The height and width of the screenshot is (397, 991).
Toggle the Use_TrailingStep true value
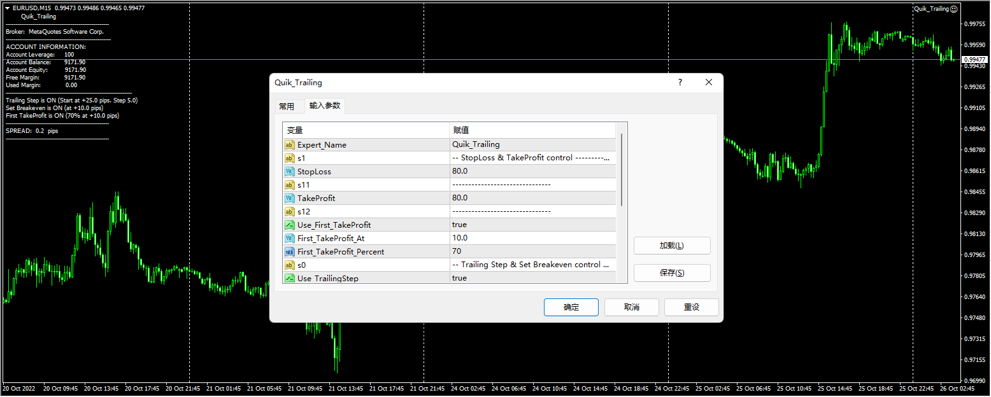tap(459, 278)
